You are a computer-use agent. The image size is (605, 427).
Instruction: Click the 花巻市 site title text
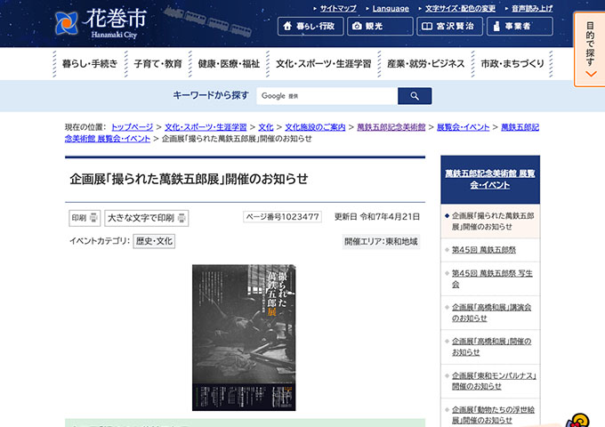pos(116,19)
